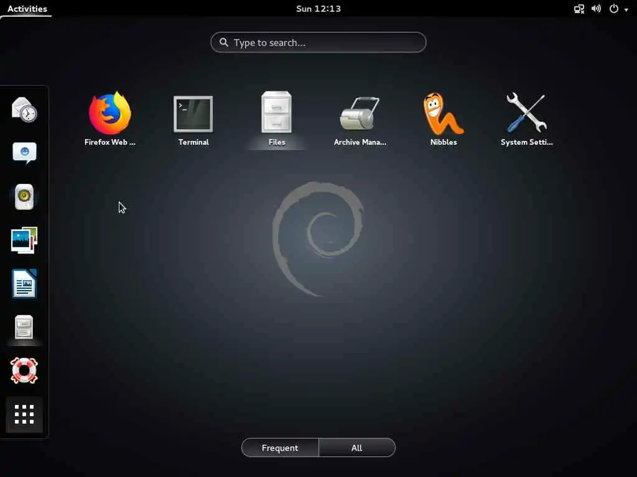
Task: Launch Firefox Web browser from the app grid
Action: point(109,119)
